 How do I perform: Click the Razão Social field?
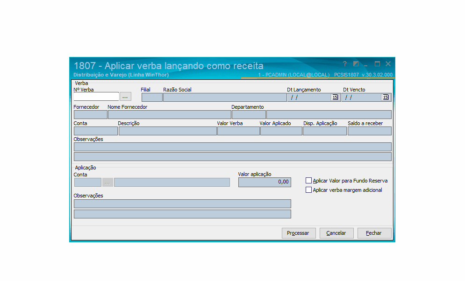pos(225,98)
